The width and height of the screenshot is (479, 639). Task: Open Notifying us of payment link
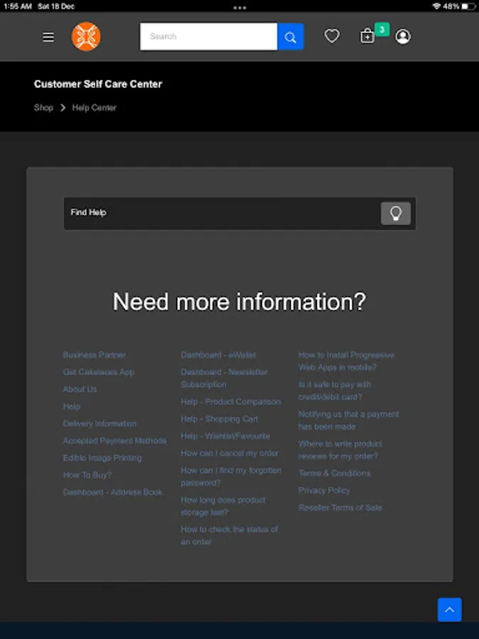pos(348,420)
